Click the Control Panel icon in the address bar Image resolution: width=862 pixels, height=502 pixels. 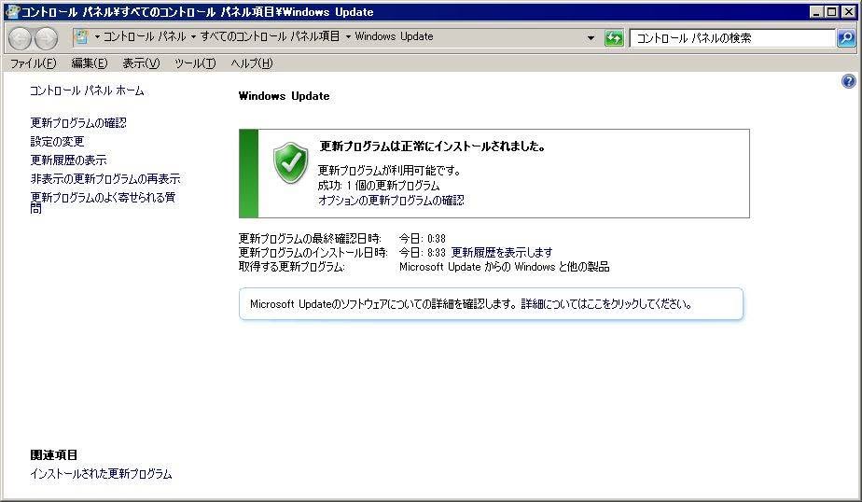[x=81, y=36]
